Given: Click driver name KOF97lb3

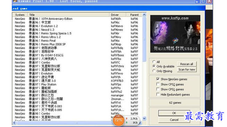Looking at the screenshot, I should pos(117,81).
